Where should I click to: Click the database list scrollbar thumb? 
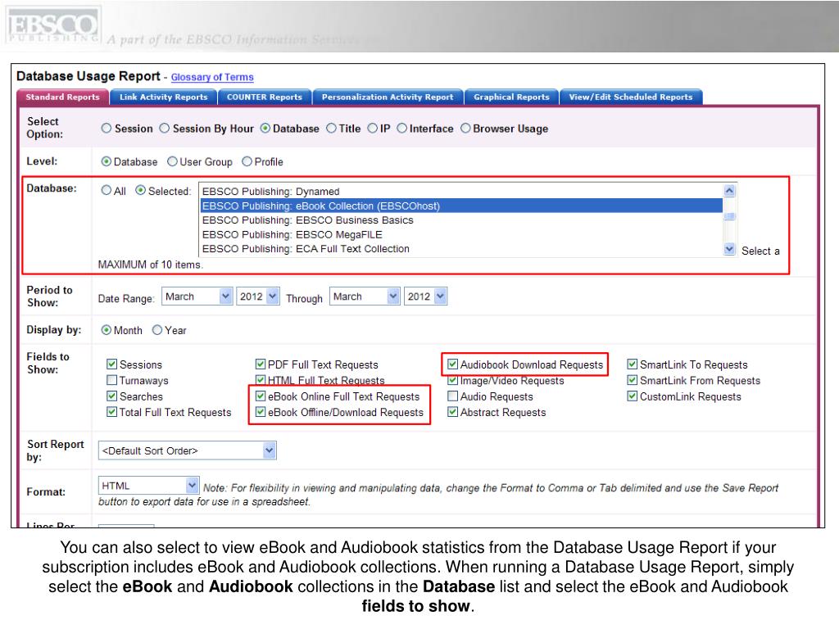coord(729,216)
